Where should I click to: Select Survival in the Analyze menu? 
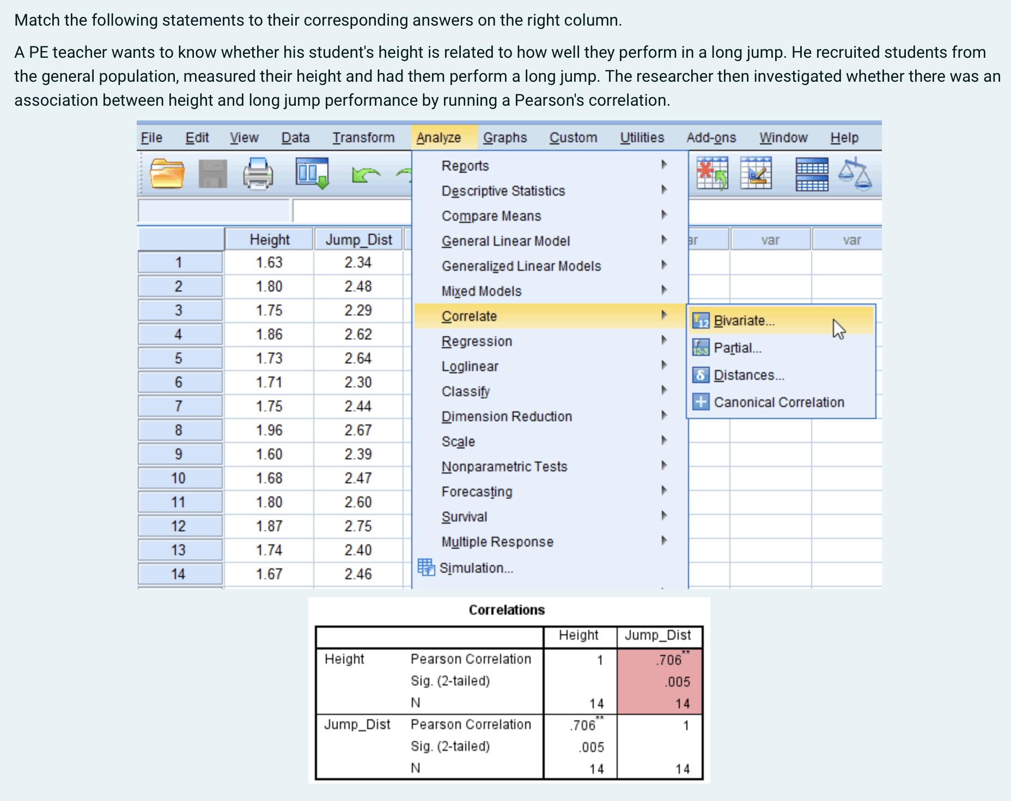550,517
